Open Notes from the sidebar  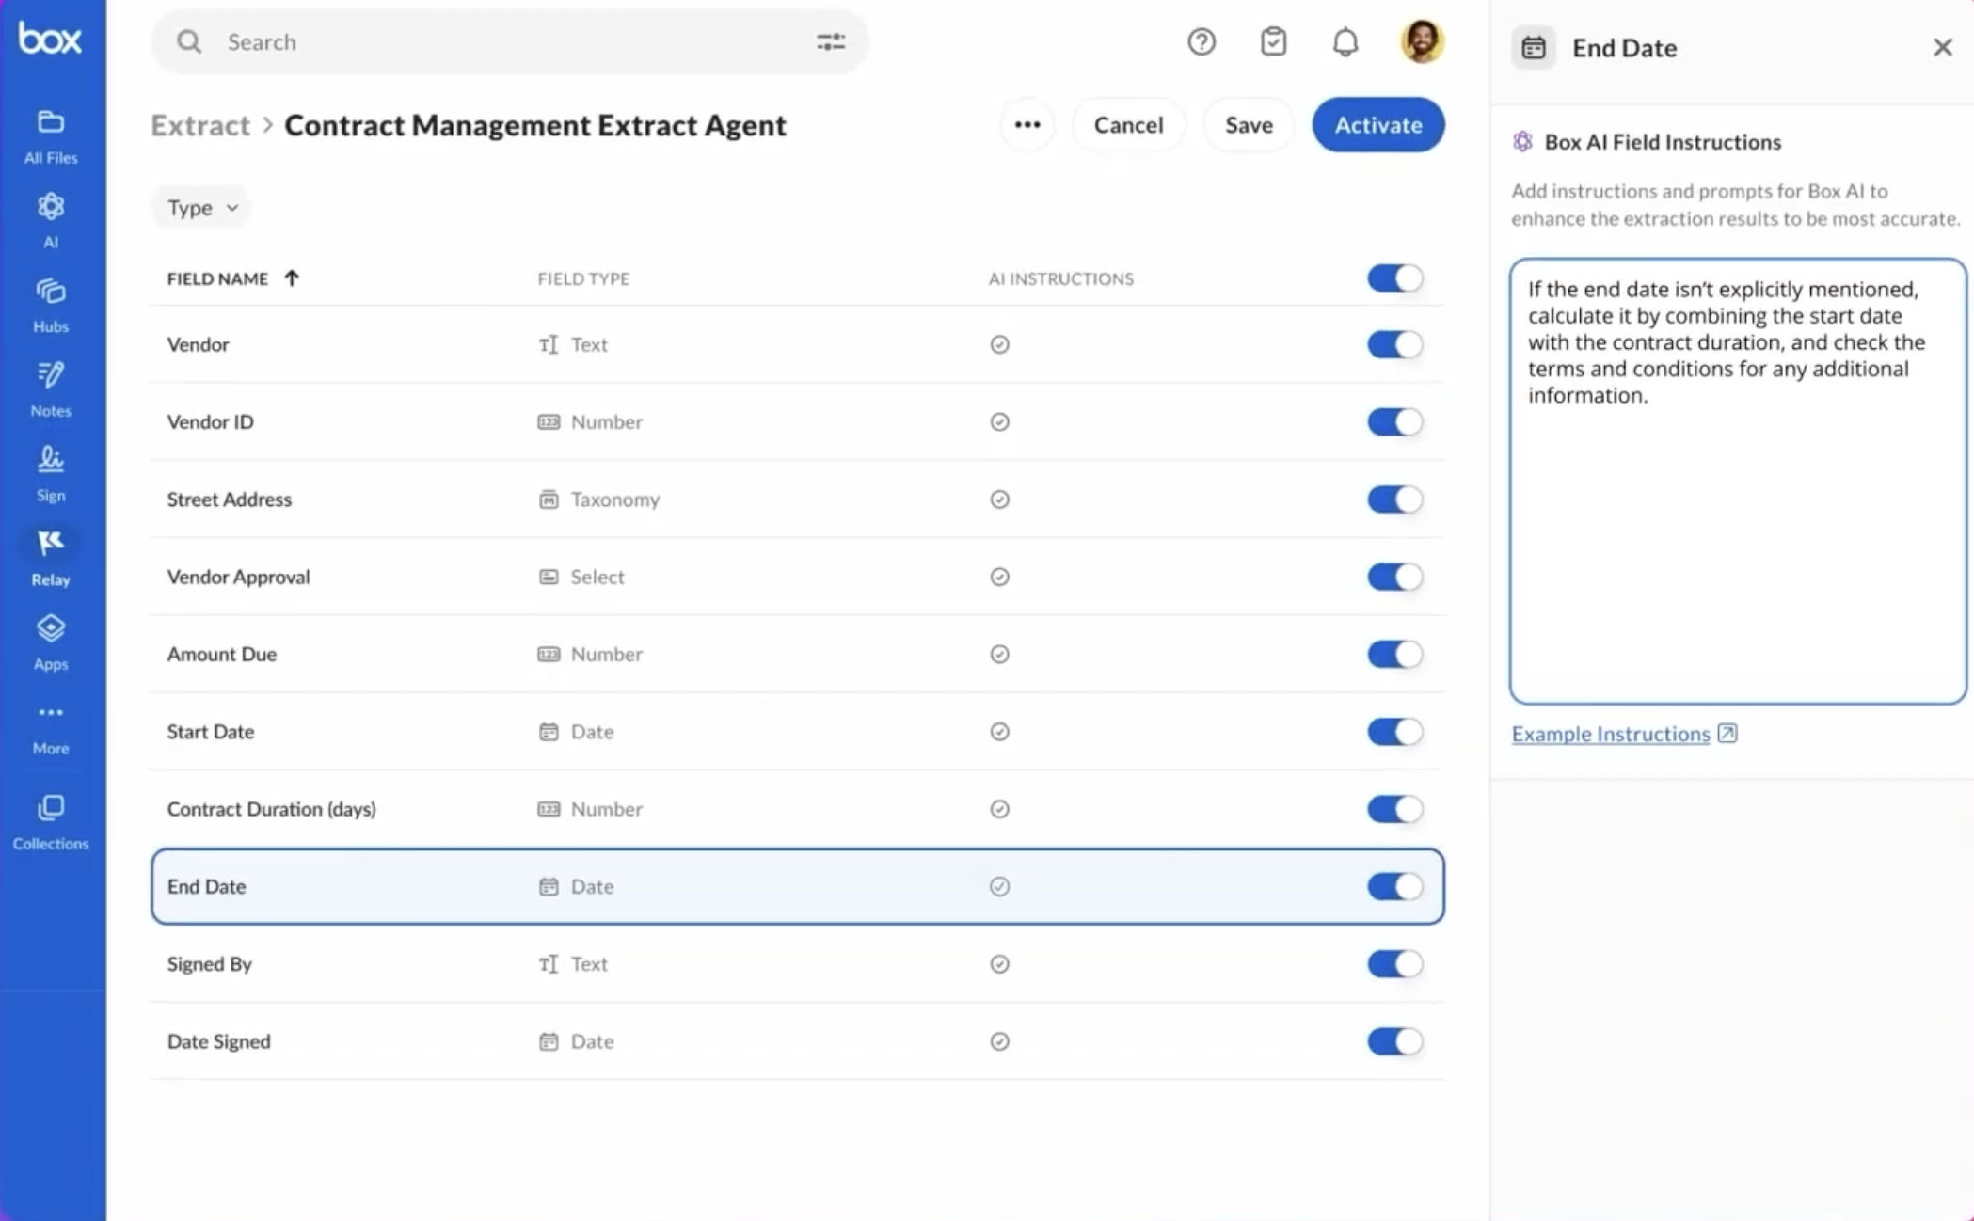click(x=51, y=389)
